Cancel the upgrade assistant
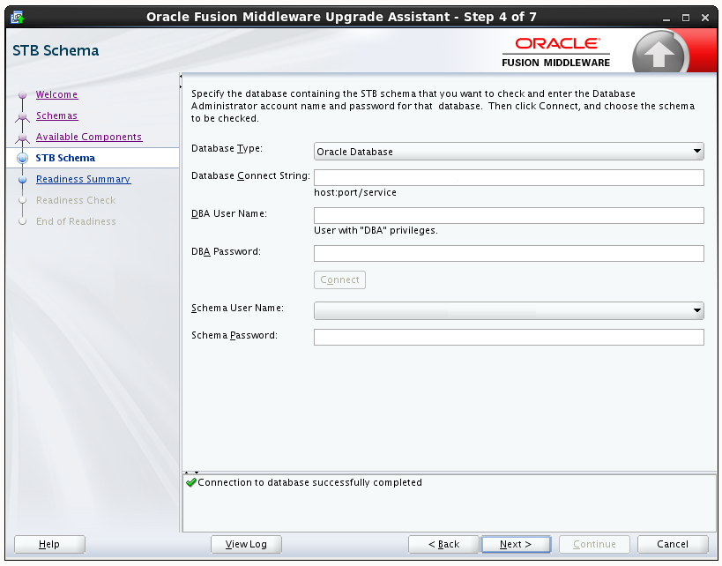The width and height of the screenshot is (722, 566). tap(673, 544)
